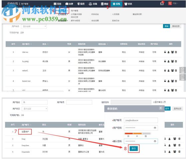Image resolution: width=186 pixels, height=159 pixels.
Task: Click the upper floating help widget on right edge
Action: point(183,70)
